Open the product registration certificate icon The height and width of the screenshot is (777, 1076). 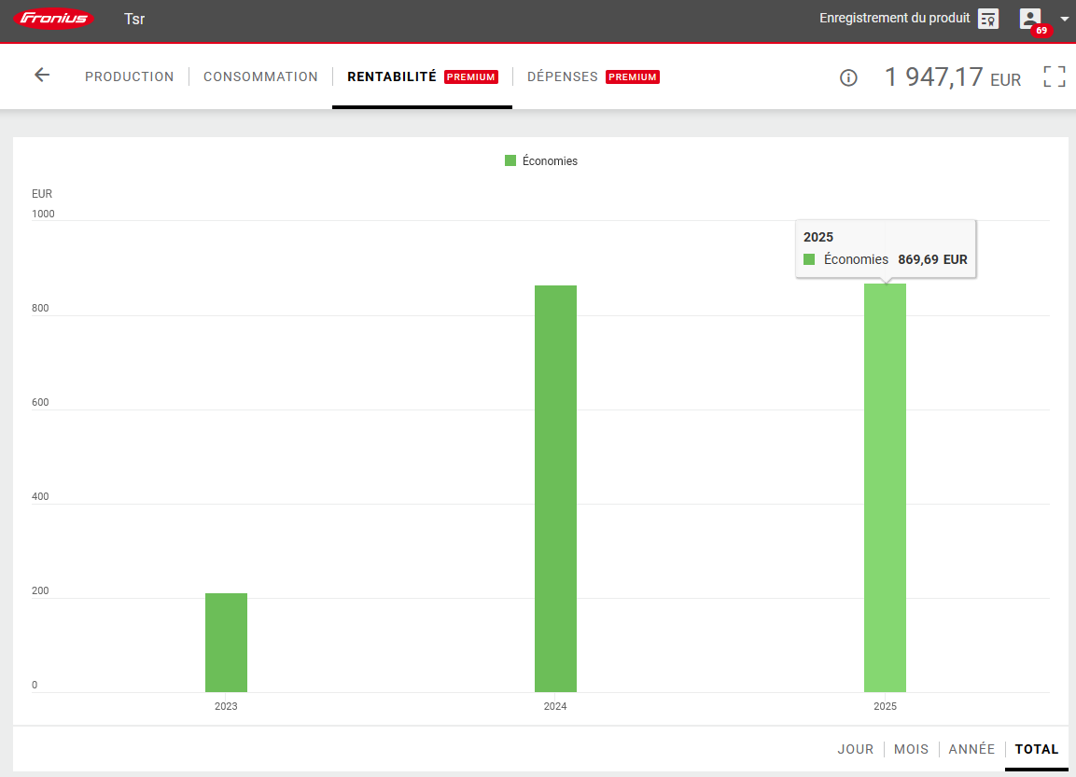pos(988,19)
